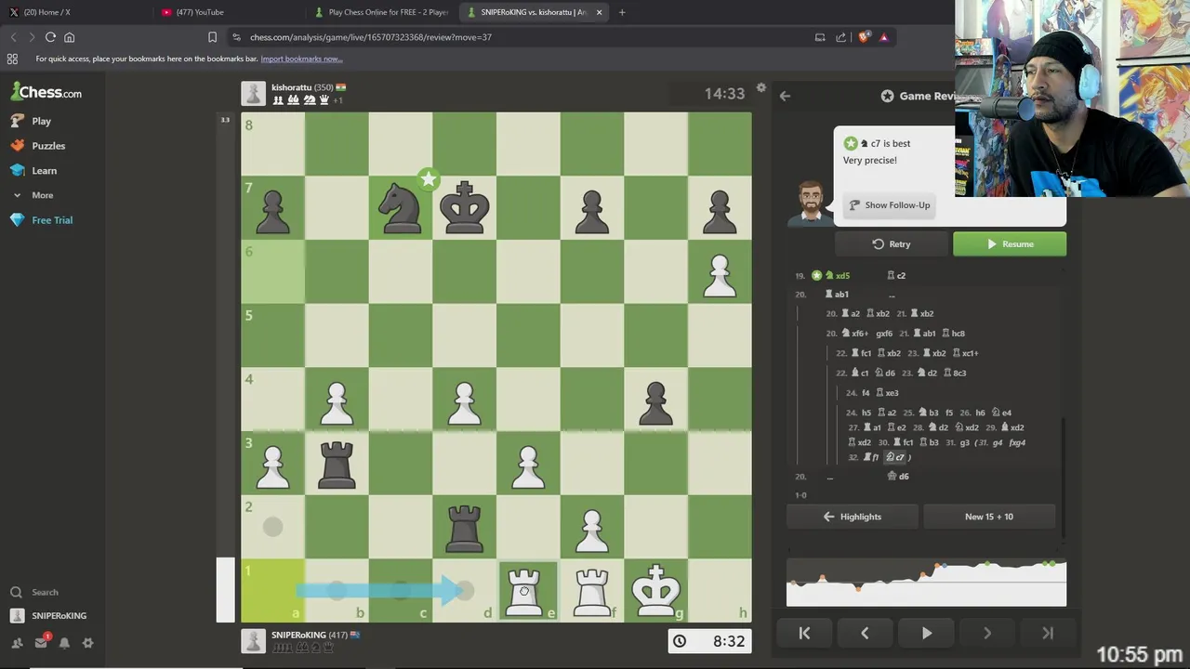Open SNIPERoKING player avatar below board

[x=253, y=641]
